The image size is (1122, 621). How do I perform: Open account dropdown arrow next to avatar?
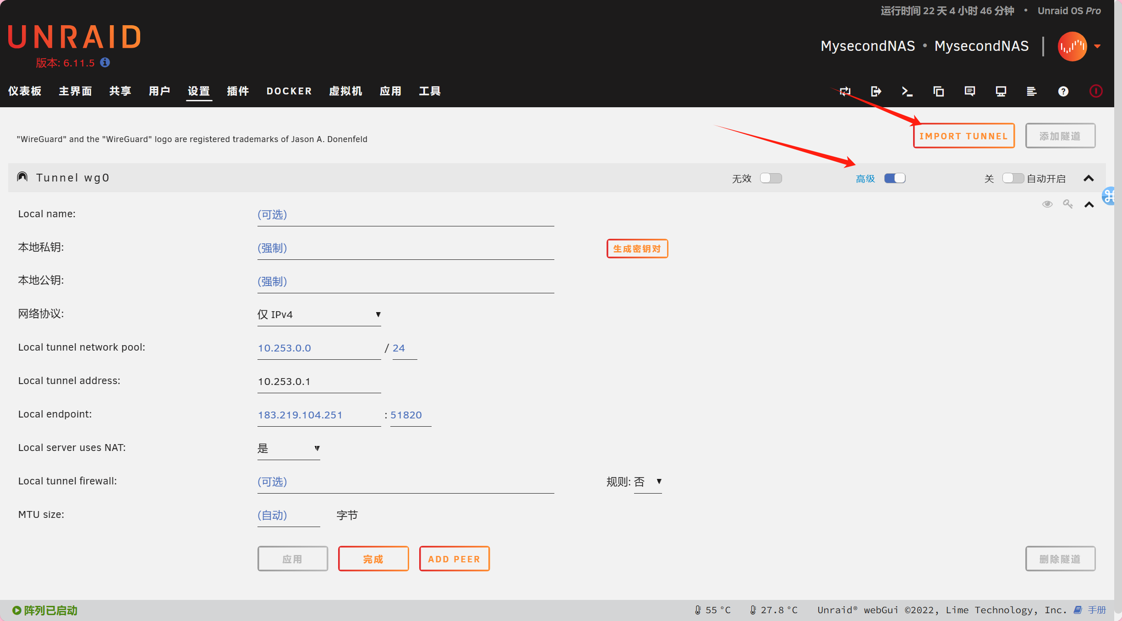pyautogui.click(x=1097, y=46)
